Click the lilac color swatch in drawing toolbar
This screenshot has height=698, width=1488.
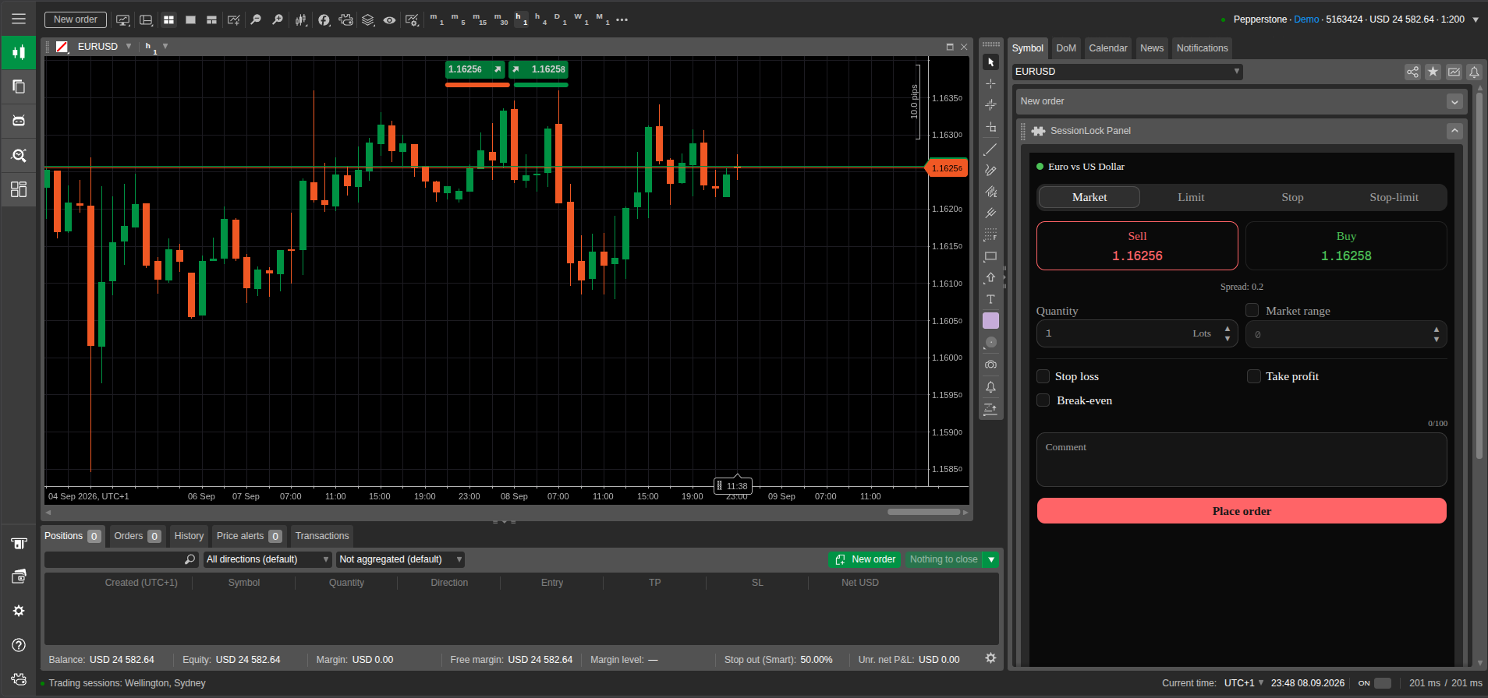[990, 320]
